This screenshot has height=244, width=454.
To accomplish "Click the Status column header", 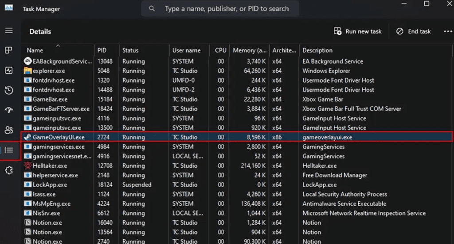I will click(x=130, y=50).
